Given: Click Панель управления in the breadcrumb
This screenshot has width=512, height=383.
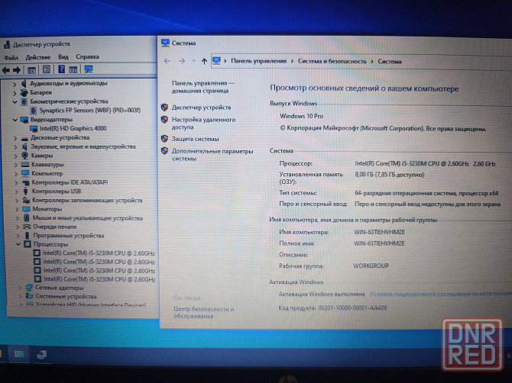Looking at the screenshot, I should (x=258, y=61).
